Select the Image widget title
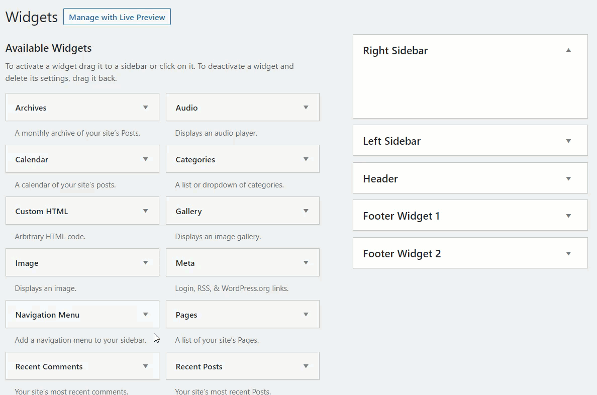 point(27,263)
